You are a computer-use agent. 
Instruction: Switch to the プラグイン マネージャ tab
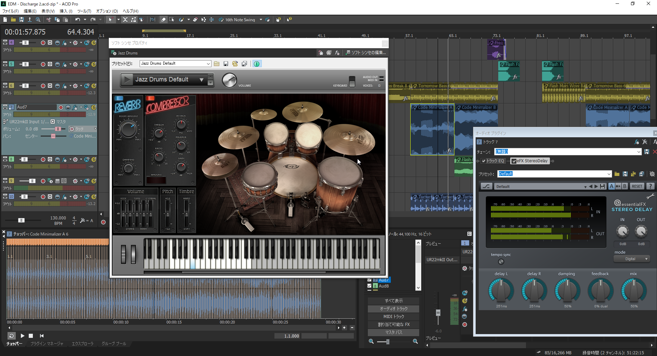click(47, 344)
